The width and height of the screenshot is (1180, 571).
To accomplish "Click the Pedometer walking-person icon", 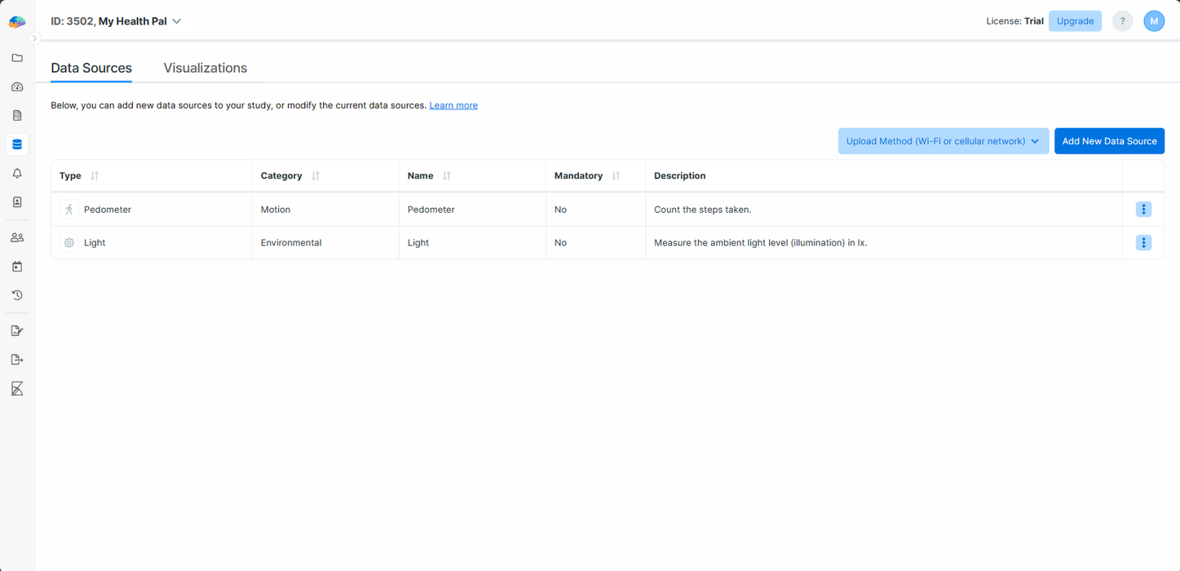I will coord(69,209).
